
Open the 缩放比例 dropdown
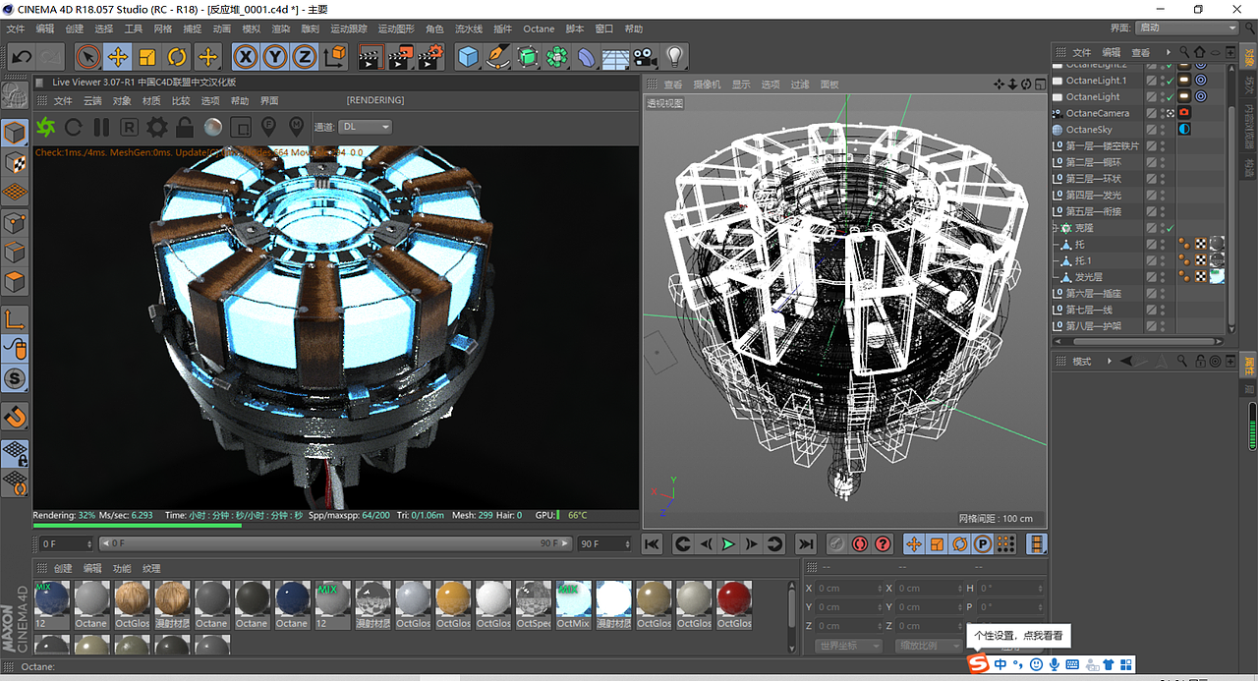click(929, 646)
